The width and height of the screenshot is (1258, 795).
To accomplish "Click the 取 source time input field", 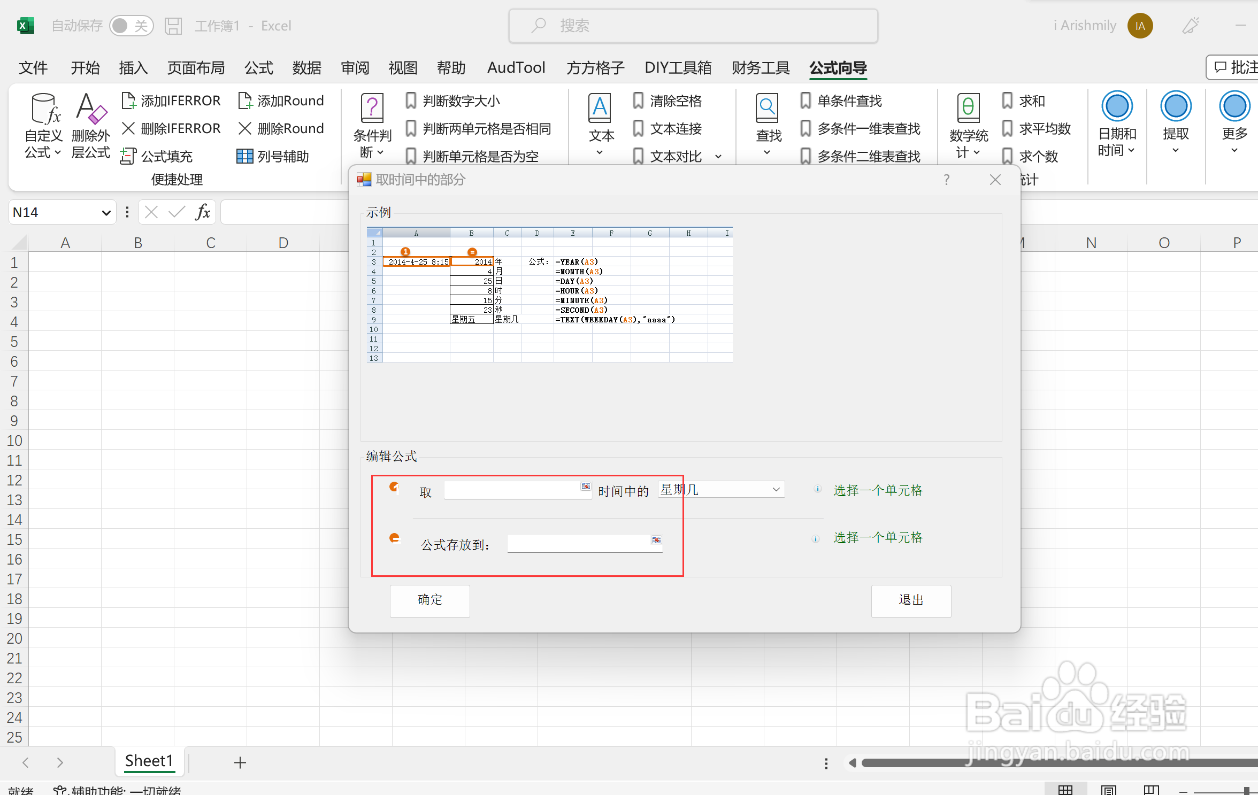I will point(511,490).
